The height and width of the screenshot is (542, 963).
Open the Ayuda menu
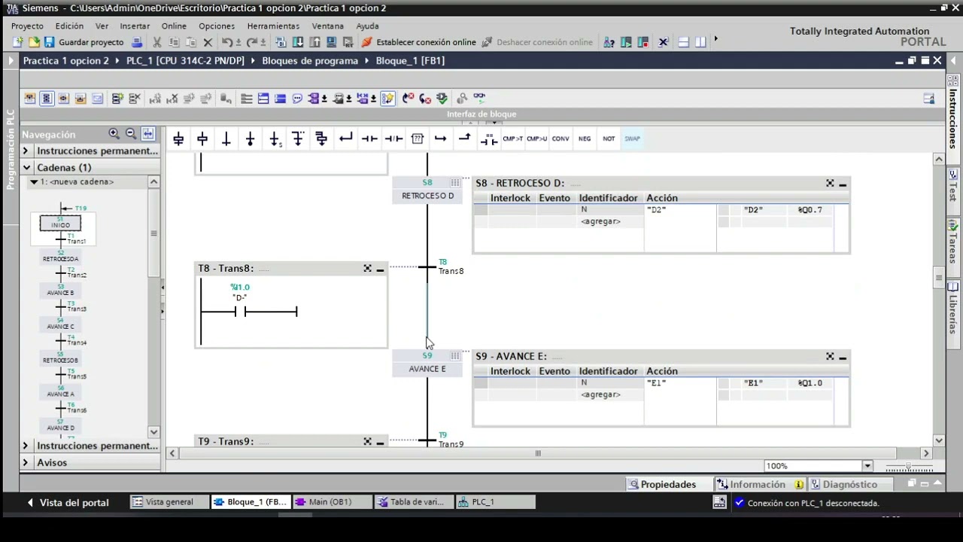[x=367, y=26]
